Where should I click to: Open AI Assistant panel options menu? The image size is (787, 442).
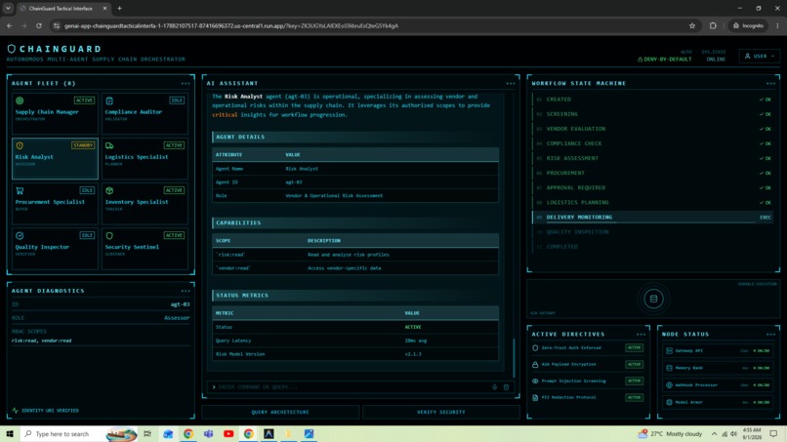click(x=511, y=83)
